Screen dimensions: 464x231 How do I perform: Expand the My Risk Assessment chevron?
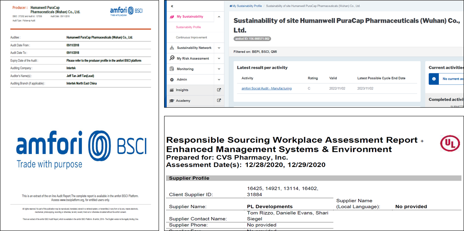[x=219, y=58]
